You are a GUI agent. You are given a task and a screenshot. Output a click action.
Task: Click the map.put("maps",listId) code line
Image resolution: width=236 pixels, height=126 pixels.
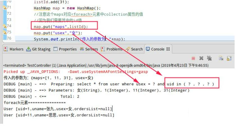(61, 27)
